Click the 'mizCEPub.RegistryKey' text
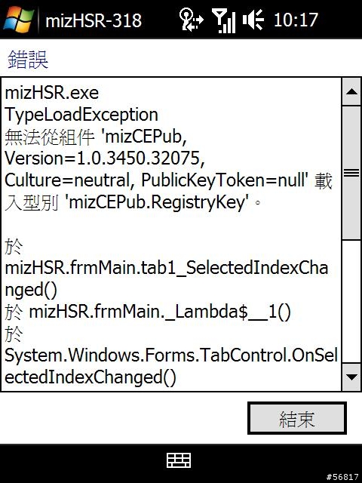The height and width of the screenshot is (483, 362). click(157, 202)
